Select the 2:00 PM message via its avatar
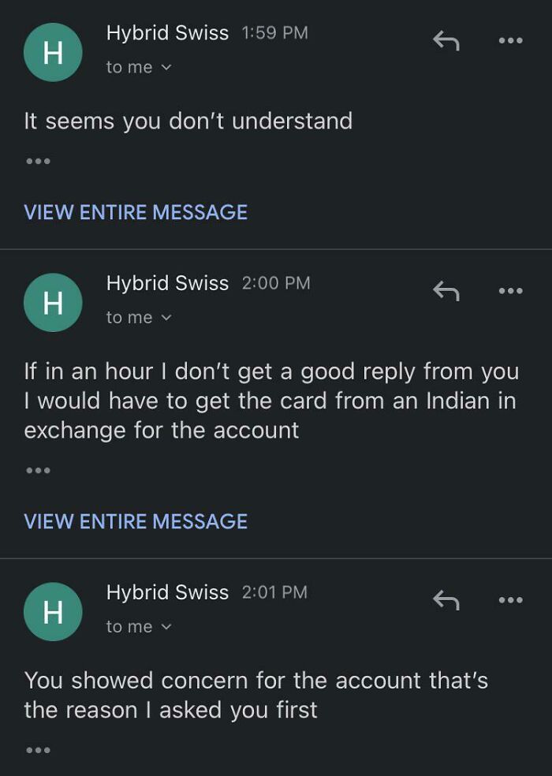The width and height of the screenshot is (552, 776). (53, 302)
